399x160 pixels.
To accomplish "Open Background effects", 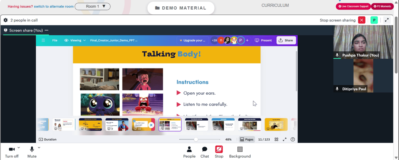I will (x=240, y=152).
